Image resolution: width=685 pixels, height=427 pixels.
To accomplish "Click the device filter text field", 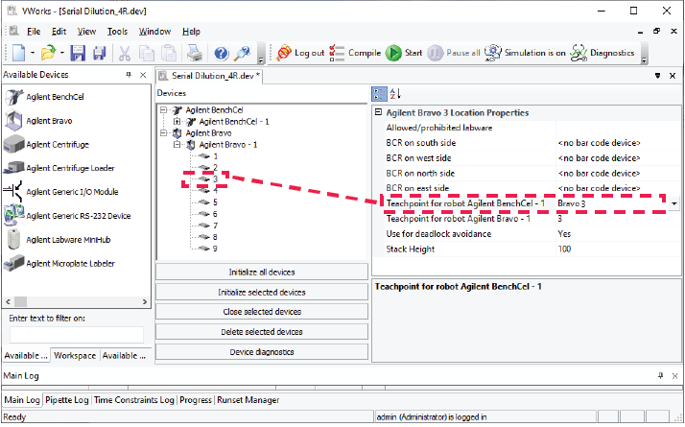I will point(77,335).
